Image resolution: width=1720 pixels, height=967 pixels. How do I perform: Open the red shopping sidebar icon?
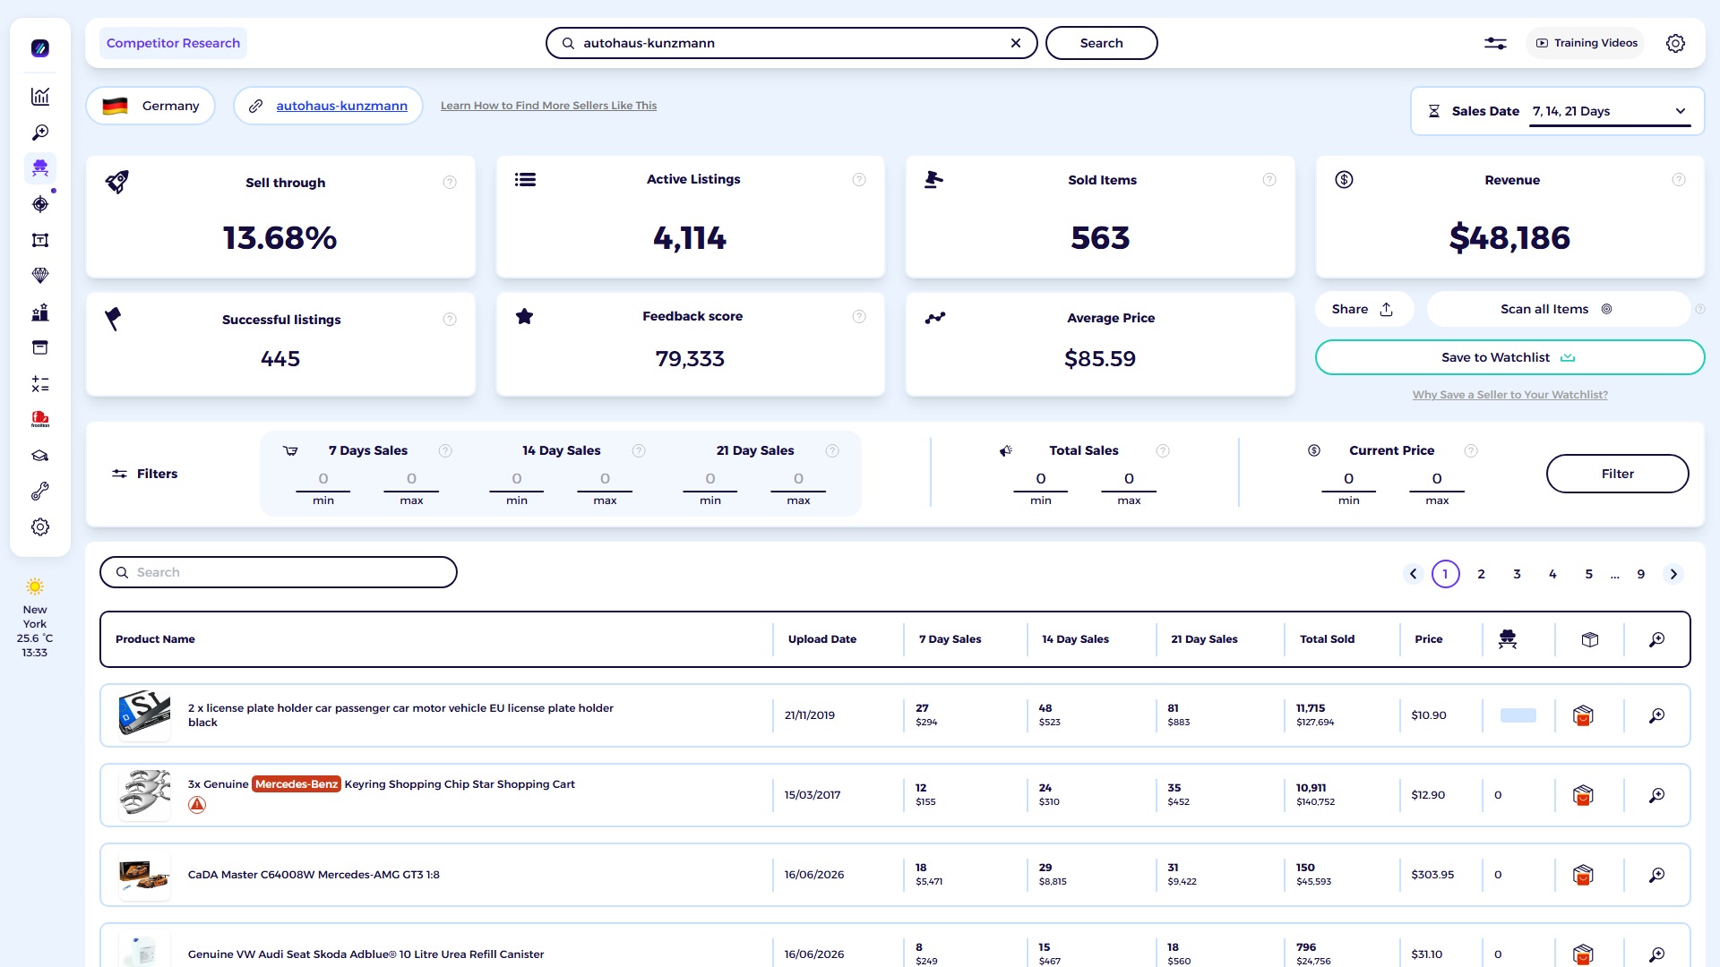click(40, 419)
